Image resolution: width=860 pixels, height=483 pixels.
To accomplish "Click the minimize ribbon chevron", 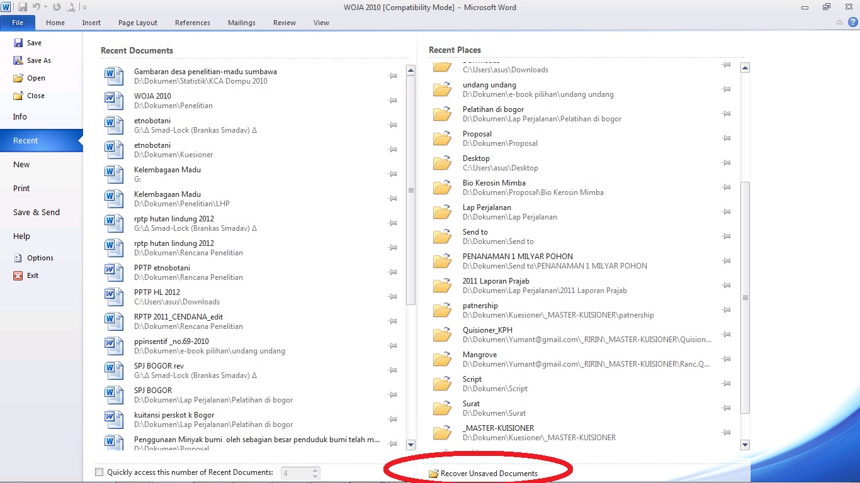I will click(839, 22).
